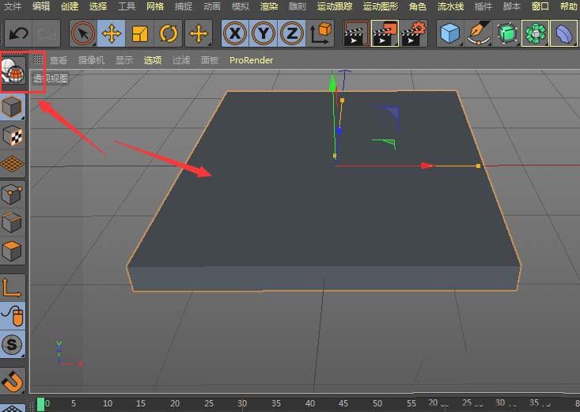580x412 pixels.
Task: Open the 脚本 menu
Action: pos(512,6)
